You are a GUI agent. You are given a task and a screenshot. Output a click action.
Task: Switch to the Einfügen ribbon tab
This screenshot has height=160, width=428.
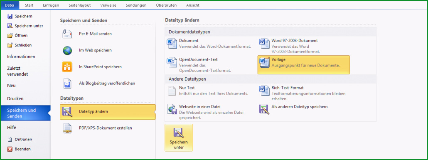51,5
